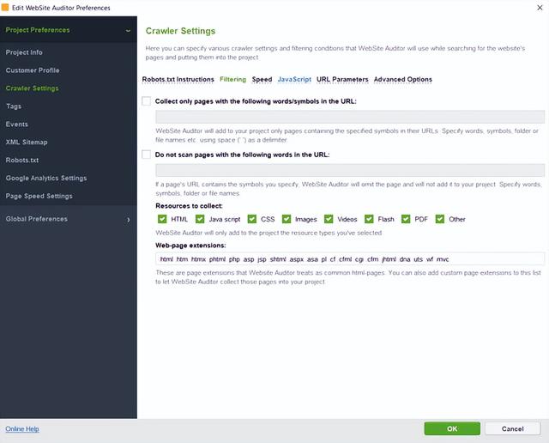
Task: Open Project Info settings
Action: (24, 52)
